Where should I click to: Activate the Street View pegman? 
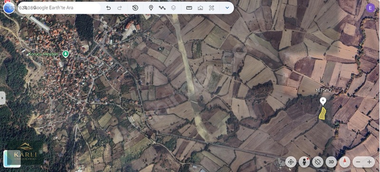tap(304, 162)
